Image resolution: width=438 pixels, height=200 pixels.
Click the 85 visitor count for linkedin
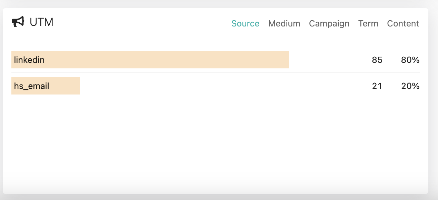pos(377,60)
